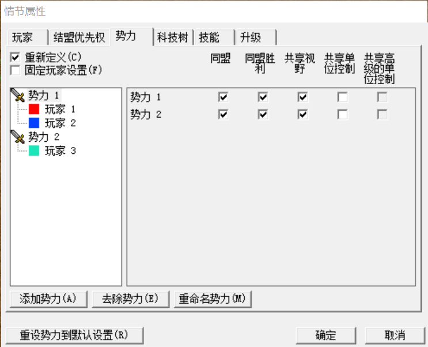
Task: Uncheck 共享视野 for 势力 2 row
Action: pyautogui.click(x=303, y=115)
